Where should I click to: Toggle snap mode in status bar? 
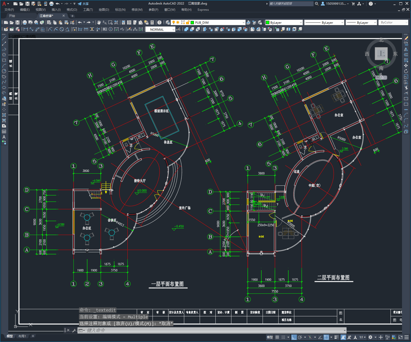(x=283, y=337)
